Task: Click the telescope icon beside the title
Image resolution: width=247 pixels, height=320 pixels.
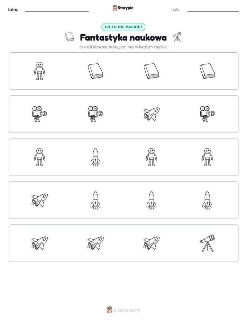Action: click(x=177, y=37)
